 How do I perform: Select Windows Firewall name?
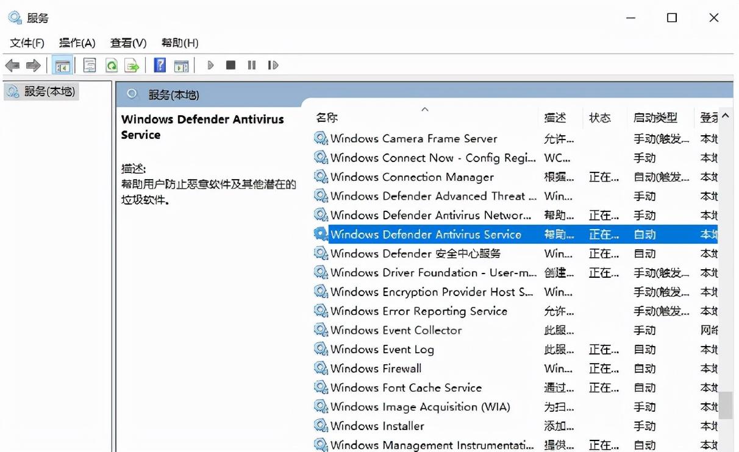(x=376, y=369)
